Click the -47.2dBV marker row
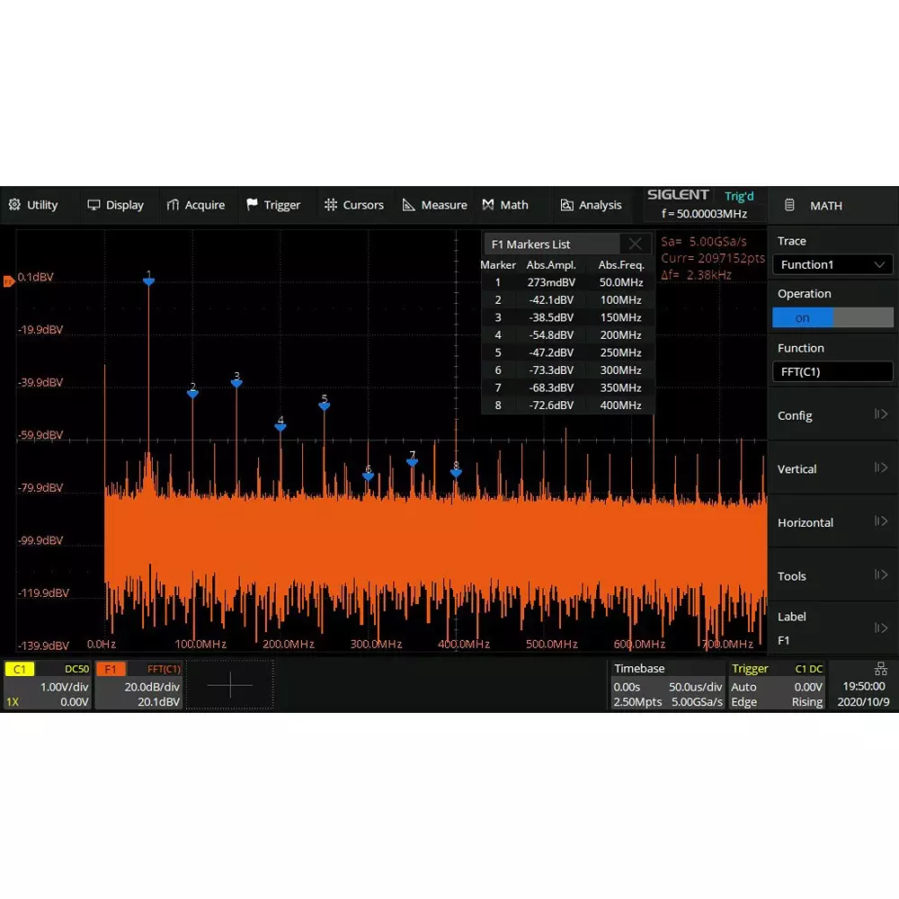Screen dimensions: 899x899 click(567, 352)
